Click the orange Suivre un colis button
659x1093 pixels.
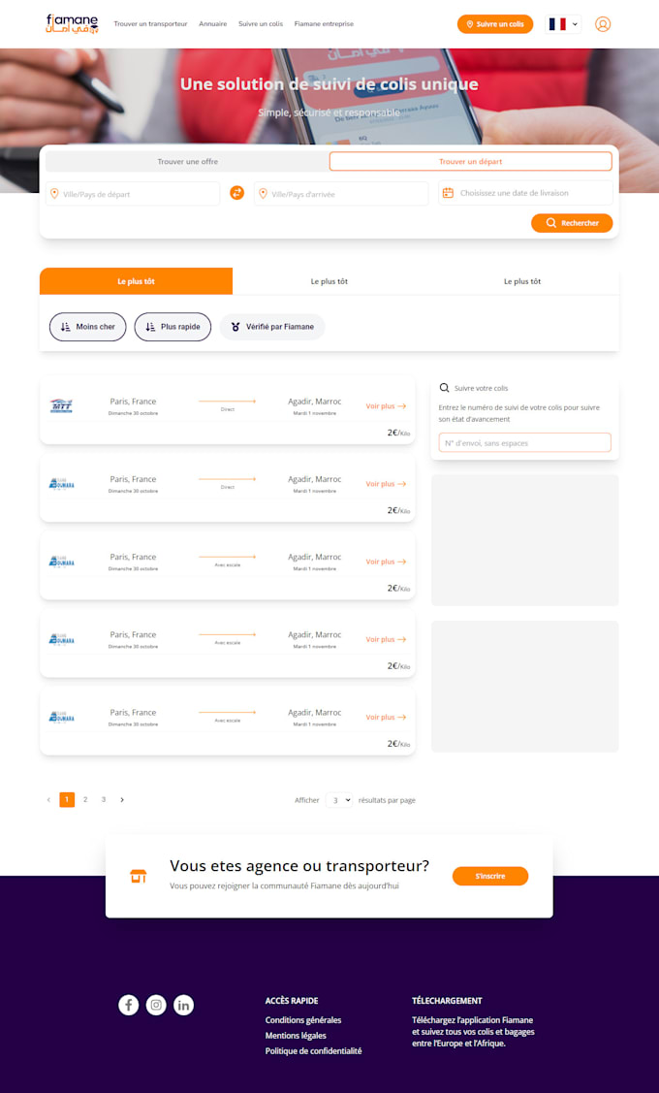coord(495,23)
